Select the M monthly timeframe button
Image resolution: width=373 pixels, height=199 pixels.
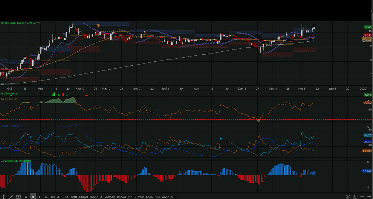coord(46,197)
